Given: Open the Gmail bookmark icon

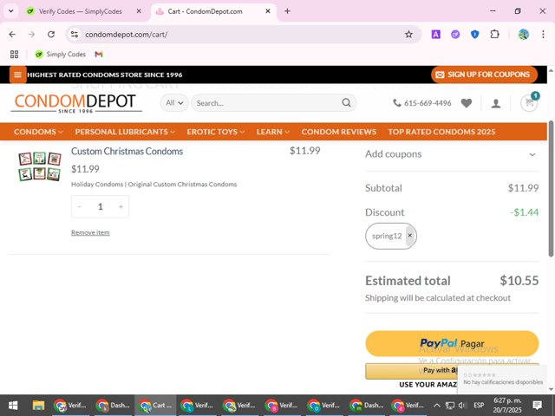Looking at the screenshot, I should tap(99, 54).
